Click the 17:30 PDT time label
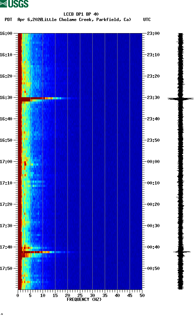Viewport: 196px width, 318px height. (6, 226)
